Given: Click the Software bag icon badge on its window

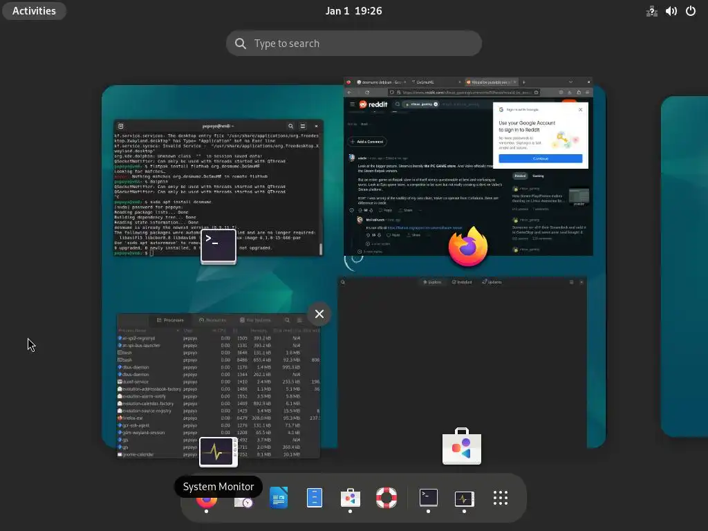Looking at the screenshot, I should (462, 446).
